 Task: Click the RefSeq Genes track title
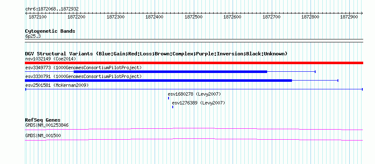(x=43, y=120)
